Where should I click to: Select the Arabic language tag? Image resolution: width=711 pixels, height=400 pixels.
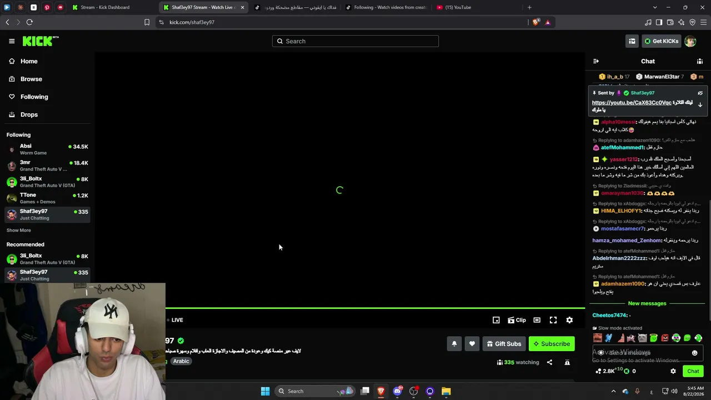tap(181, 361)
